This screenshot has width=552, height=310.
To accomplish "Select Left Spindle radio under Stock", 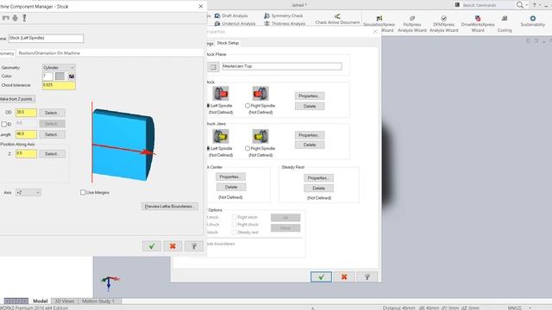I will [208, 105].
